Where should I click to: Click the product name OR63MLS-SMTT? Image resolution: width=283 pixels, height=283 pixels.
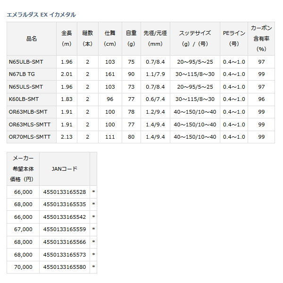[30, 125]
